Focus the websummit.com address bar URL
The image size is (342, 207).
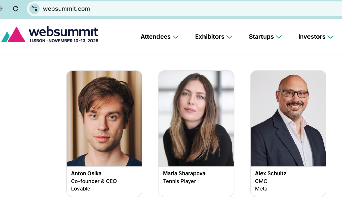[x=66, y=9]
